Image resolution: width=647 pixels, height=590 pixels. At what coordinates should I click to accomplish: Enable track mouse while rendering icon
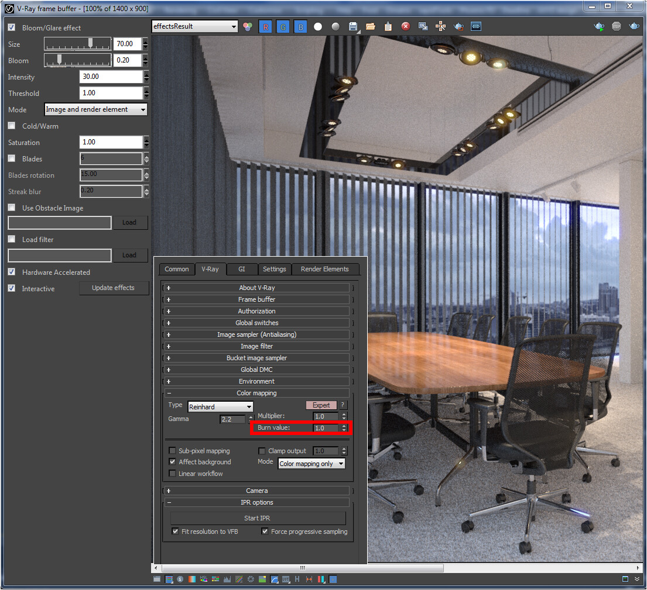click(441, 26)
